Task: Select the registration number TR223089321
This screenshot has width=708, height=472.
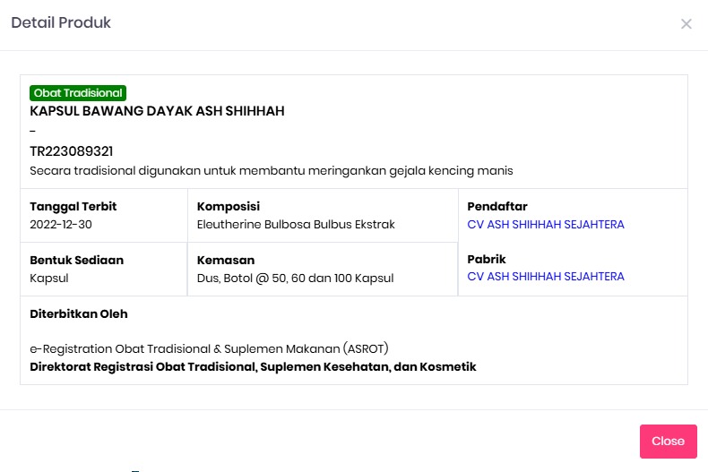Action: click(x=72, y=151)
